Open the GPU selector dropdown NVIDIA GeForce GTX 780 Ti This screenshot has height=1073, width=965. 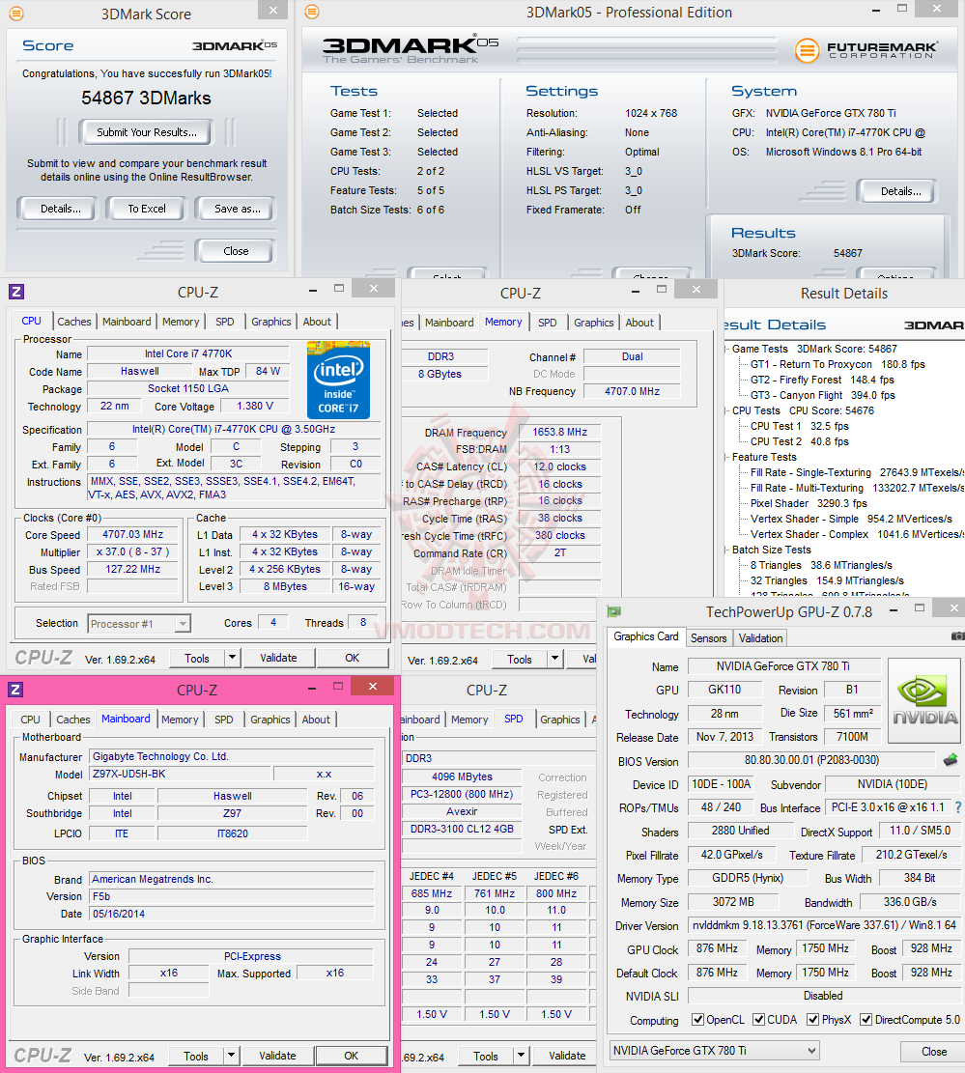click(x=715, y=1051)
